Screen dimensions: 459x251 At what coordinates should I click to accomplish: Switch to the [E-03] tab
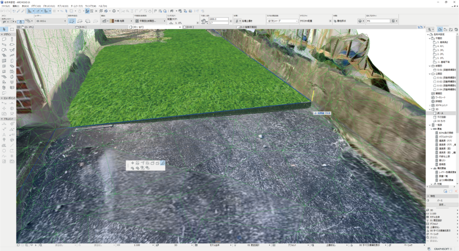coord(189,27)
